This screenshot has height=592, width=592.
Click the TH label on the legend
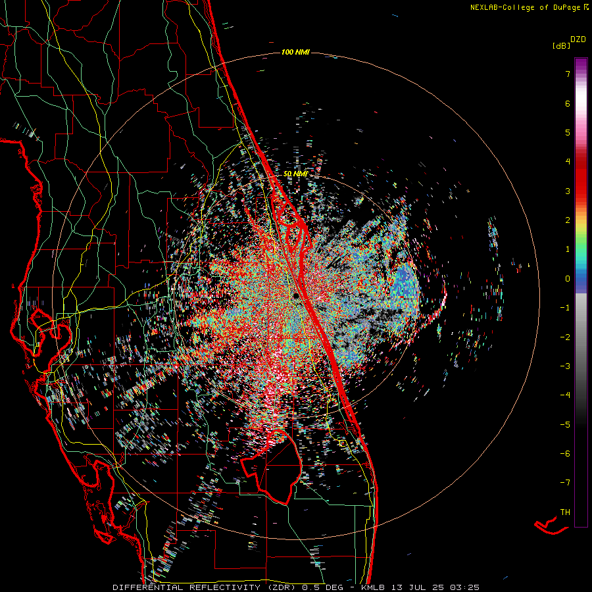565,512
